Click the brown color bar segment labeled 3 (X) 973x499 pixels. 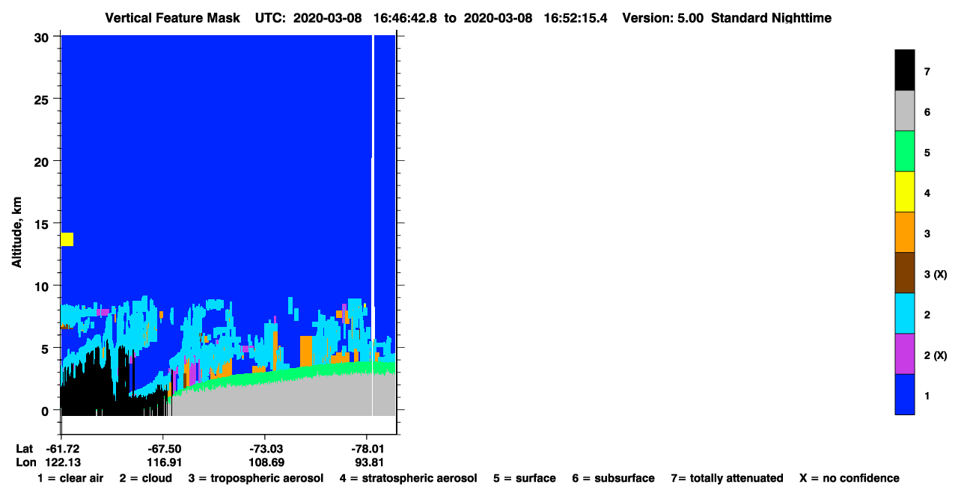904,272
